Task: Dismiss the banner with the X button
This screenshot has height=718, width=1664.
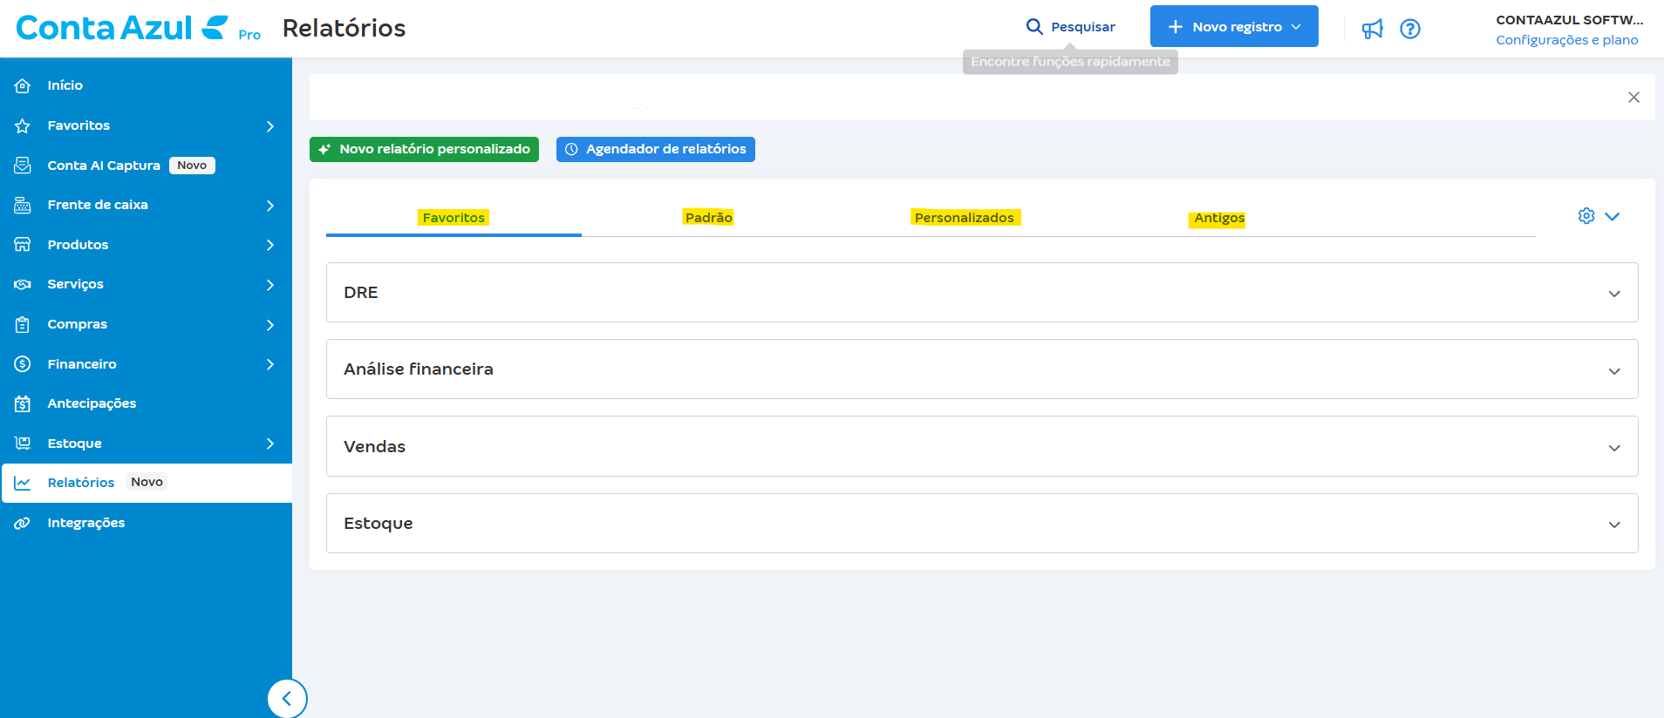Action: [1633, 98]
